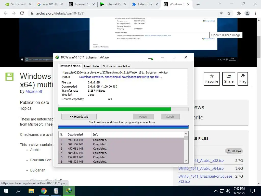Show hidden system tray icons

[x=216, y=191]
